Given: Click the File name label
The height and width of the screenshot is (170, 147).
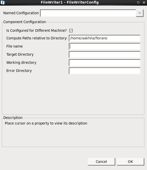Looking at the screenshot, I should [x=15, y=46].
